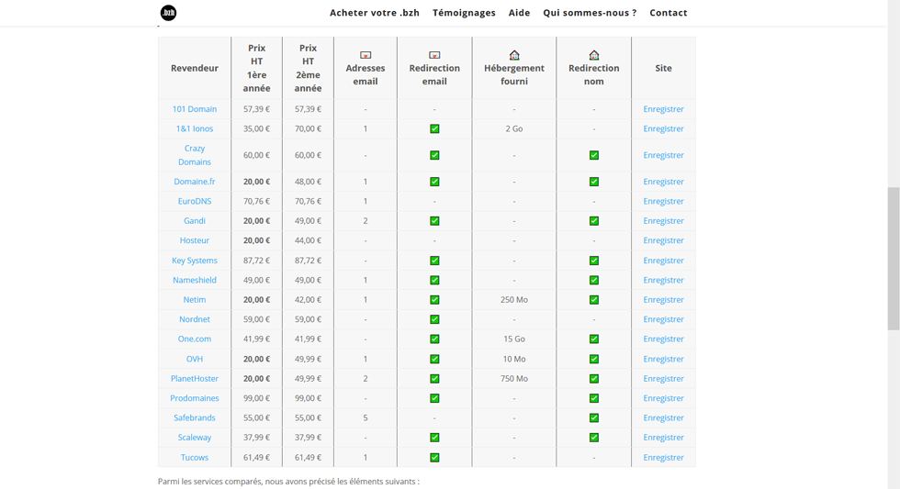
Task: Click the 44,00 € second-year Hosteur price
Action: coord(309,240)
